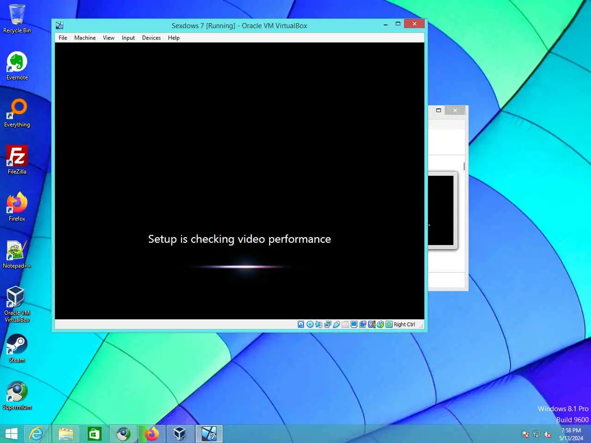This screenshot has height=443, width=591.
Task: Click the CPU virtualization load indicator
Action: (372, 324)
